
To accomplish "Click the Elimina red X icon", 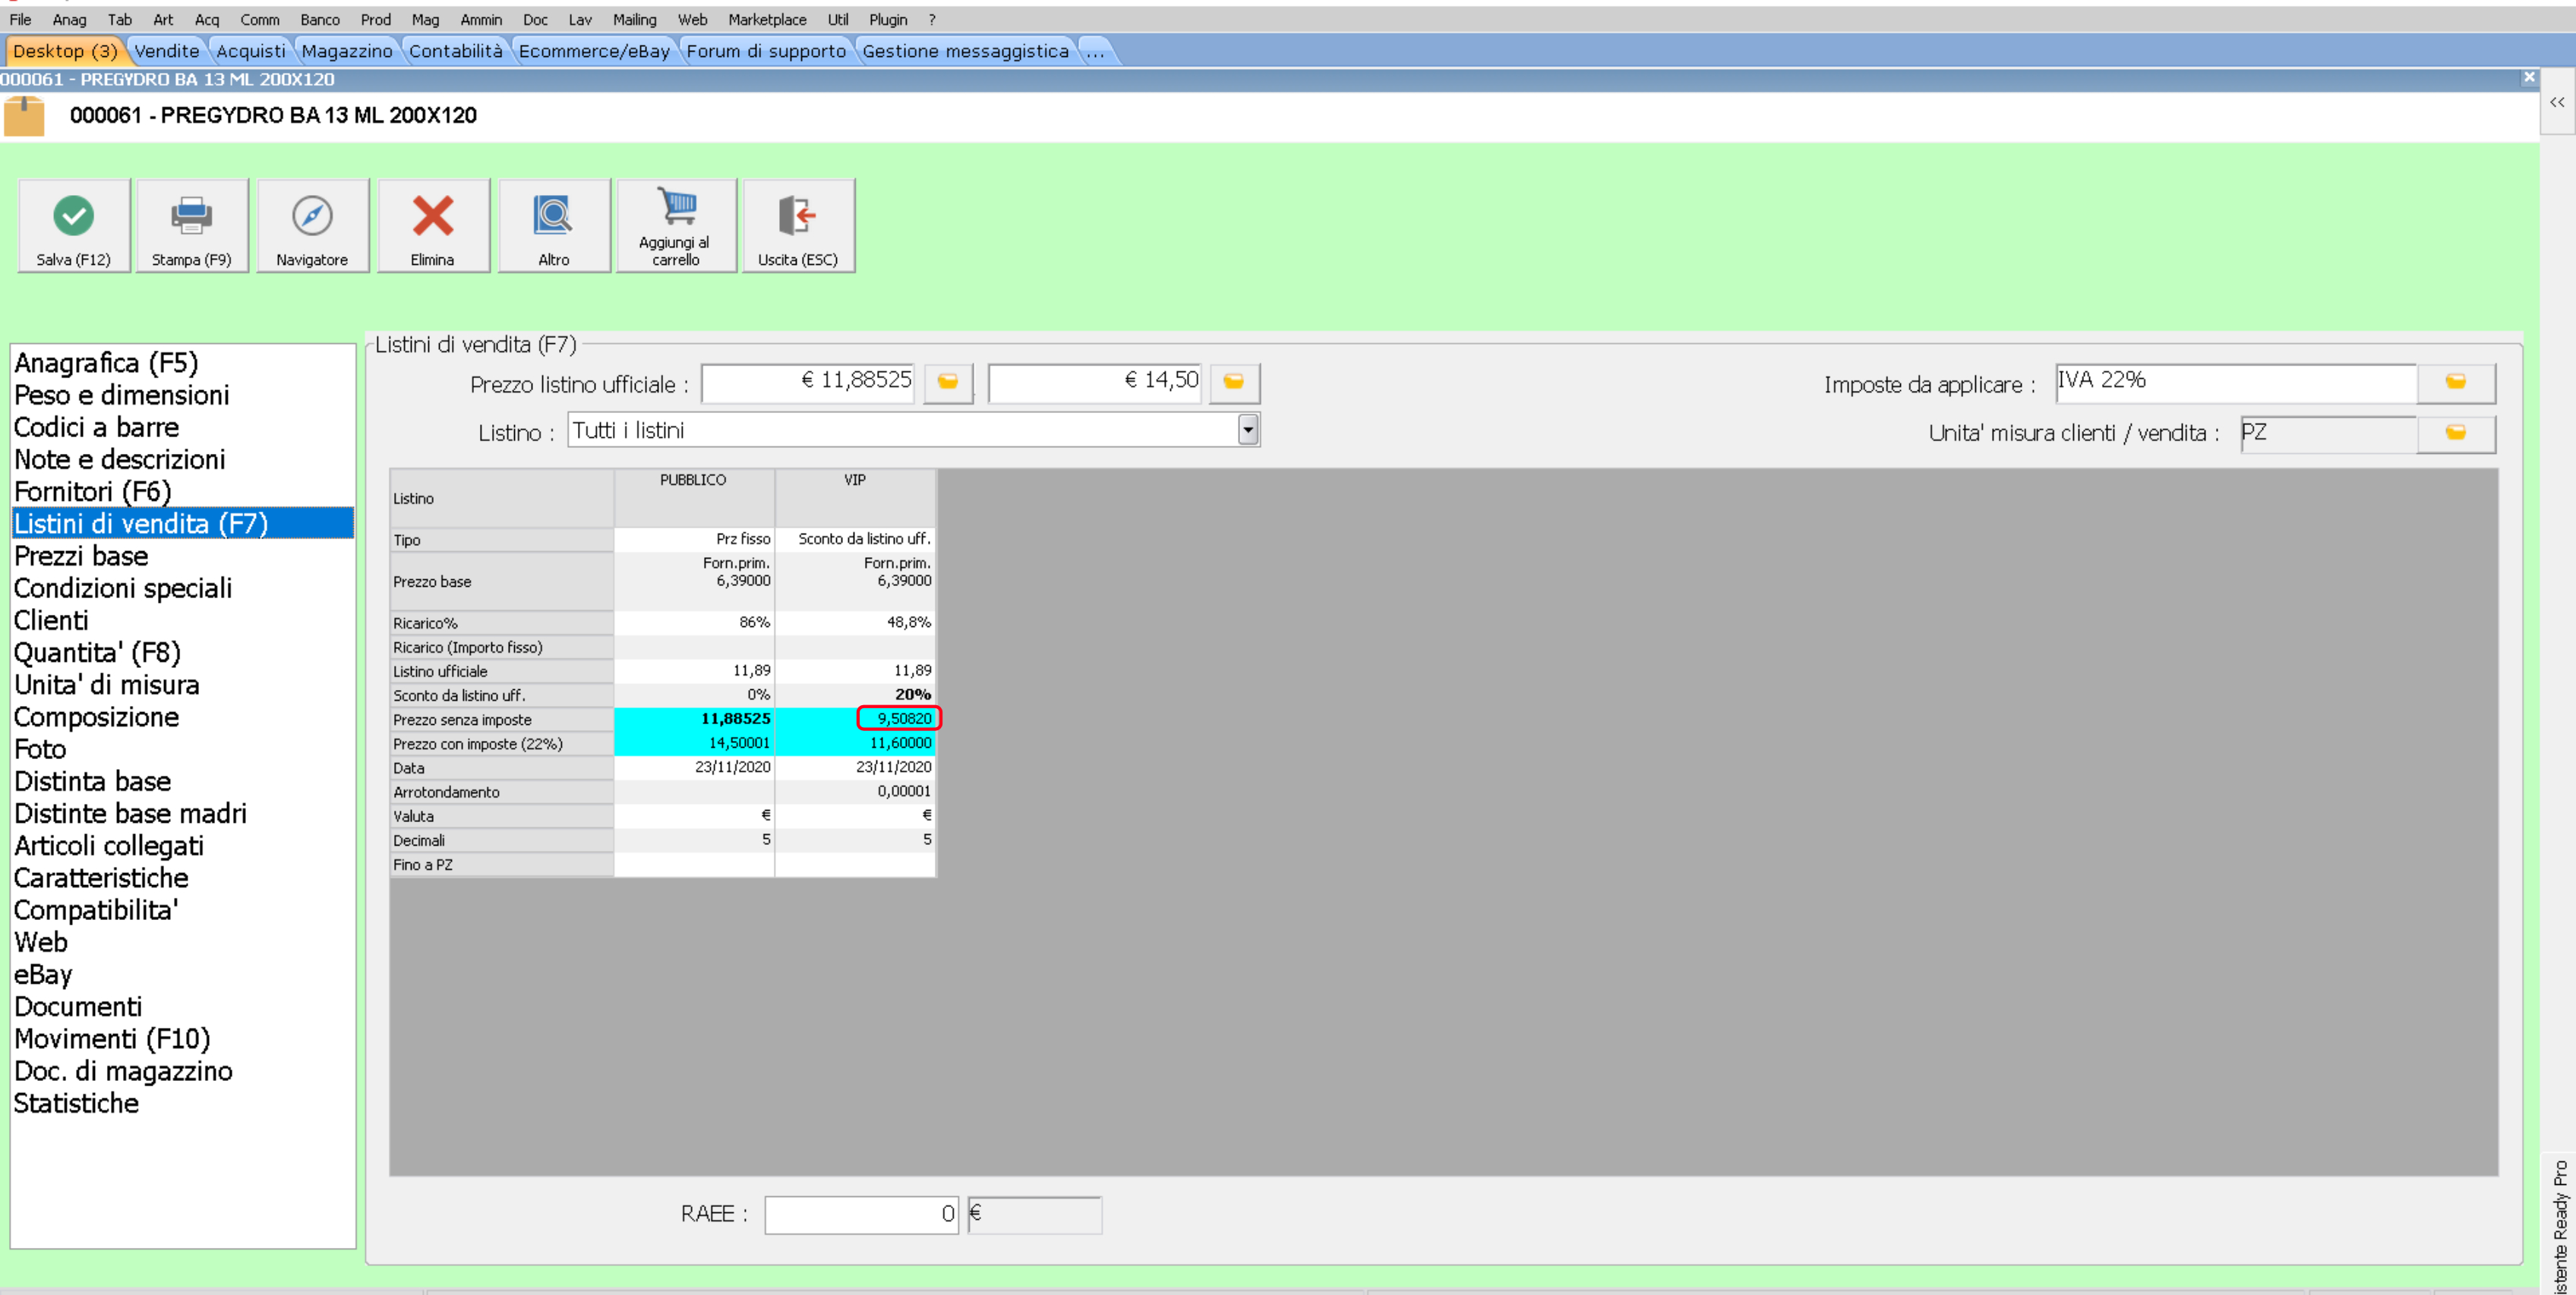I will 433,215.
